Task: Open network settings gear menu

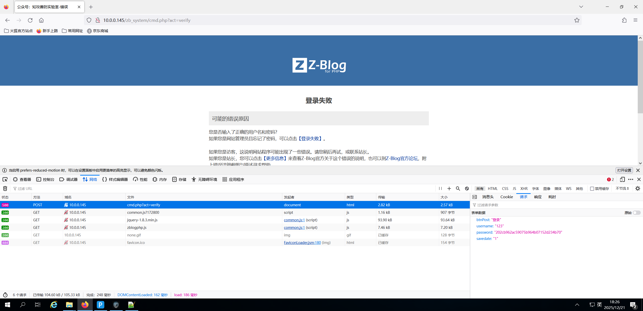Action: click(638, 188)
